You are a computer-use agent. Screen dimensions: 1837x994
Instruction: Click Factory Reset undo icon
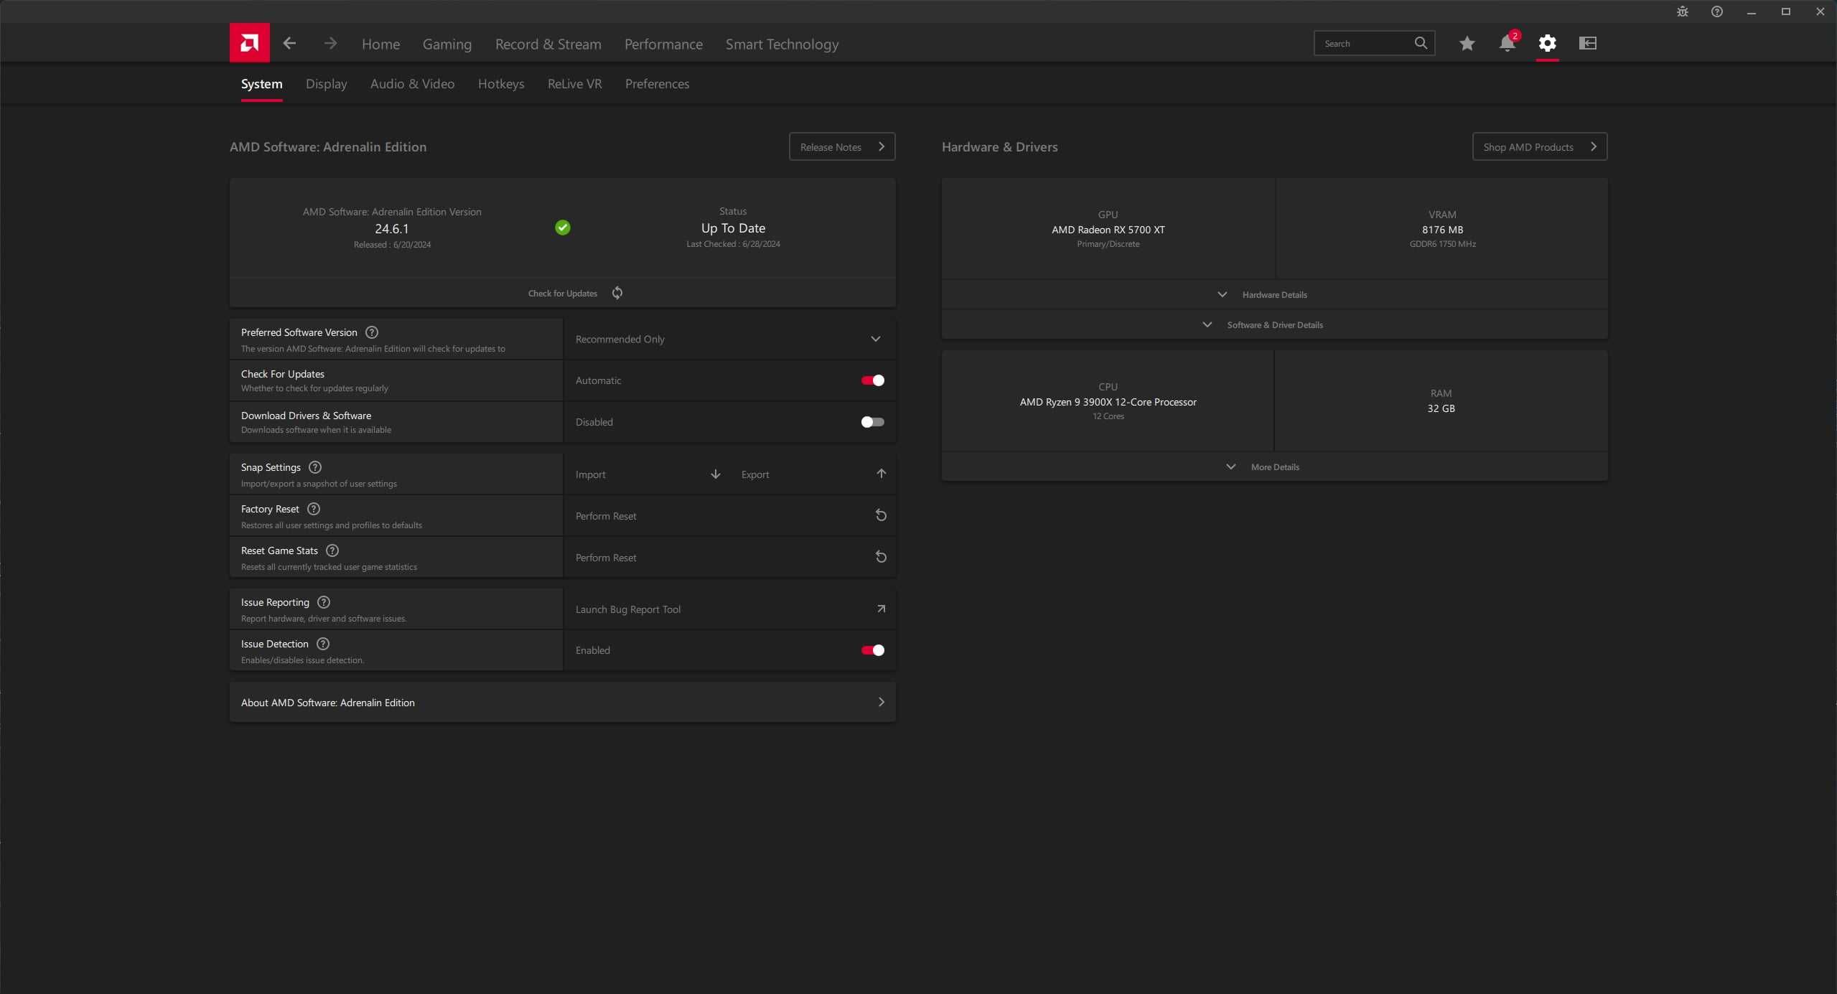(881, 515)
